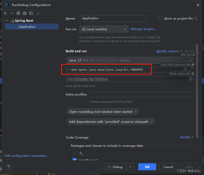This screenshot has height=175, width=204.
Task: Cancel the Run/Debug Configurations dialog
Action: coord(168,167)
